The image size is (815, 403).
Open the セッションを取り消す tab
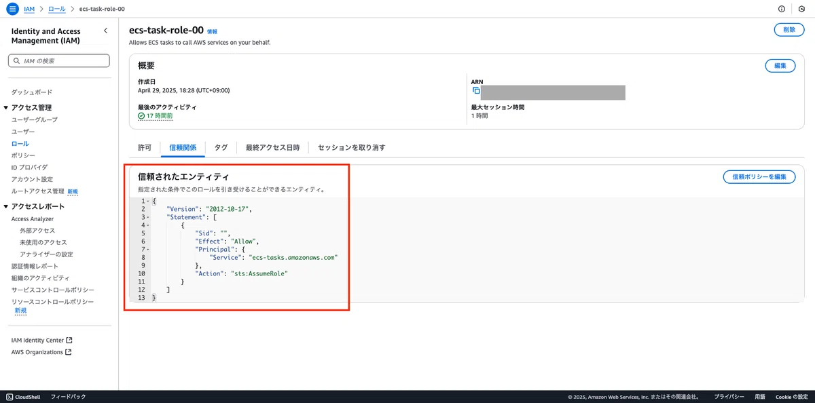coord(351,147)
